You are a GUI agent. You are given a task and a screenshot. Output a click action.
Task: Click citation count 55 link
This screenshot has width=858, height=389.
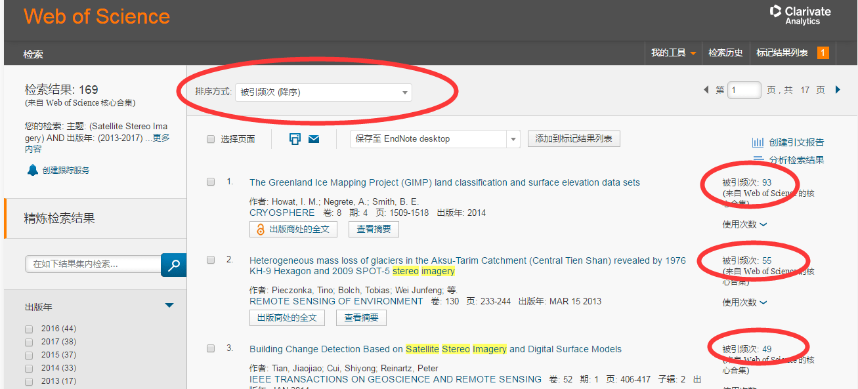pos(767,260)
